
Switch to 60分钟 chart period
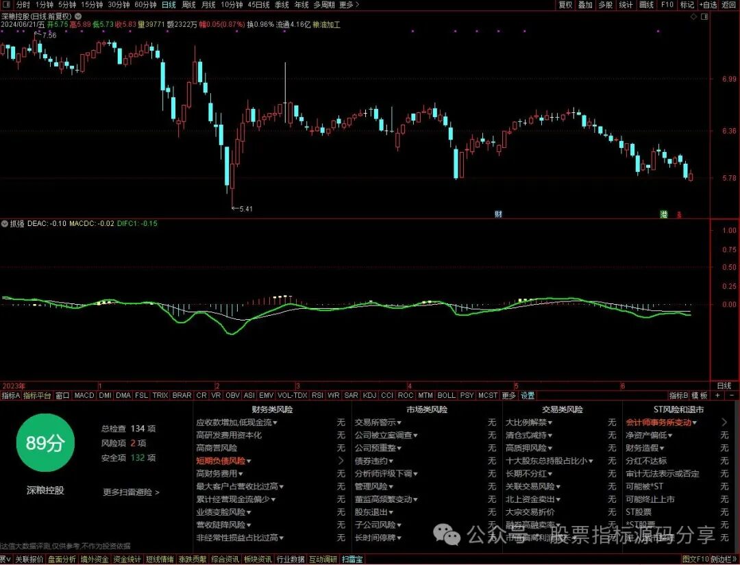[145, 5]
